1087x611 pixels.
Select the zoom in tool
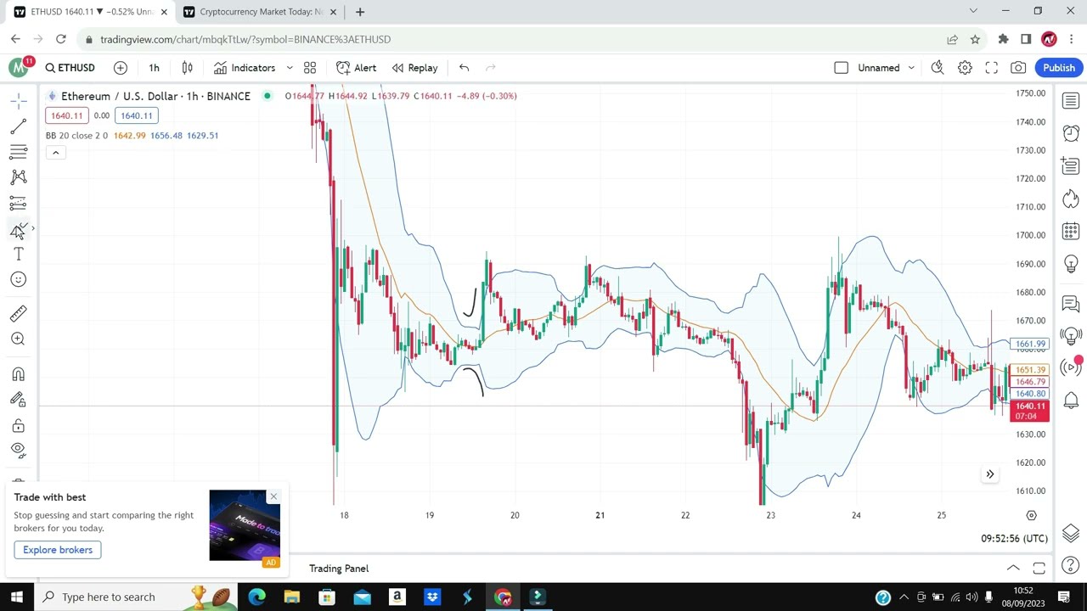click(x=18, y=339)
